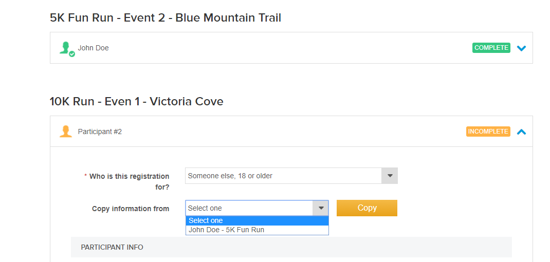Screen dimensions: 550x262
Task: Click the "Who is this registration for?" label
Action: (129, 181)
